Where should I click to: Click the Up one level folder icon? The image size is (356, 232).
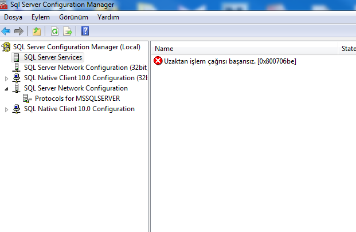[37, 31]
